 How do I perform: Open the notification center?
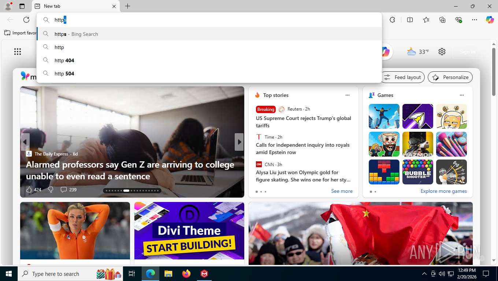(x=486, y=274)
